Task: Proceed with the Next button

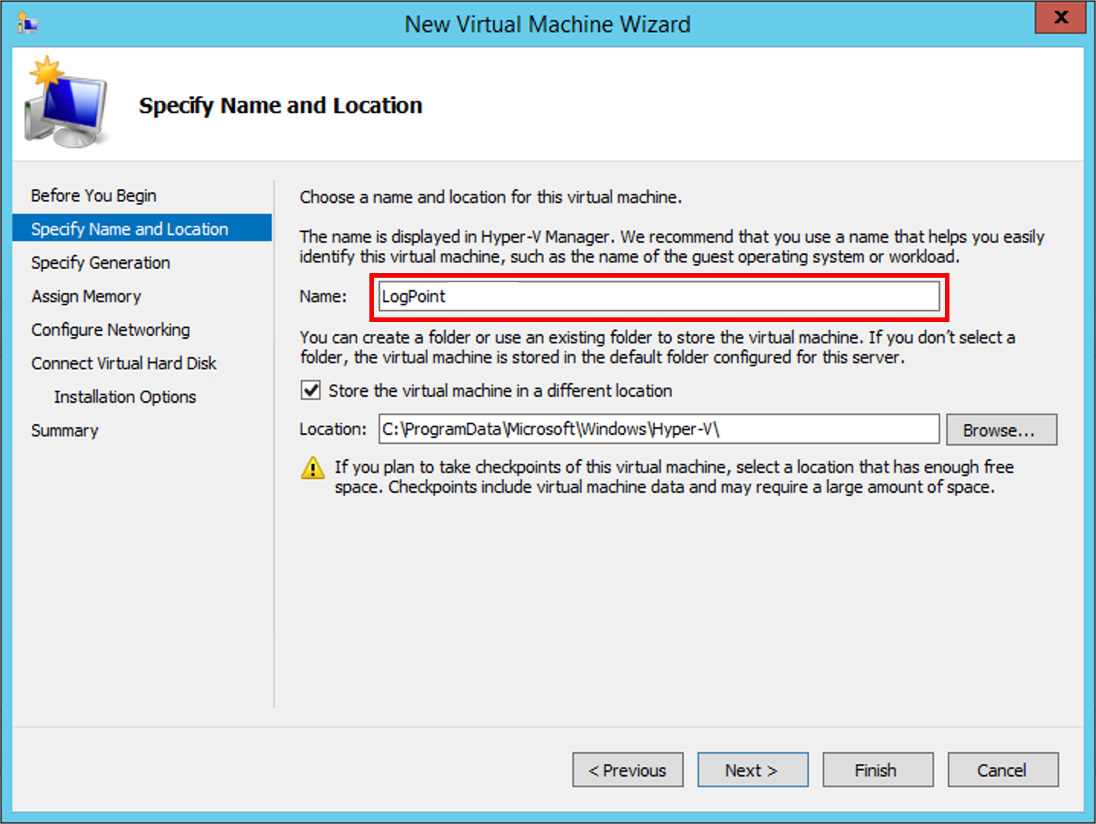Action: (753, 770)
